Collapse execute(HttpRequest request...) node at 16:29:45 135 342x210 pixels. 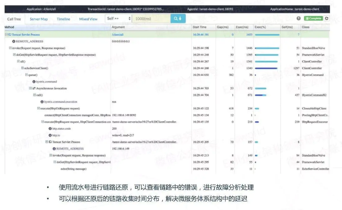(42, 122)
